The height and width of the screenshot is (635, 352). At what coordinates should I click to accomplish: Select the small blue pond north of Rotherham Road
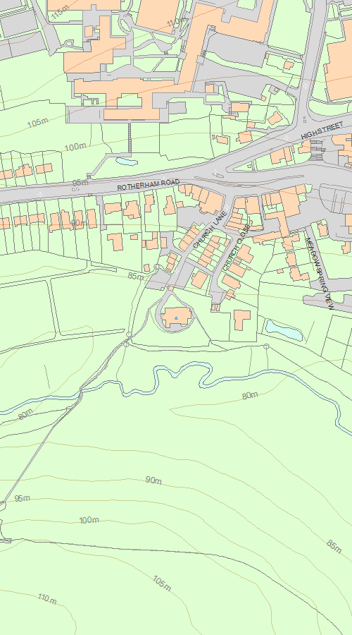pyautogui.click(x=127, y=162)
